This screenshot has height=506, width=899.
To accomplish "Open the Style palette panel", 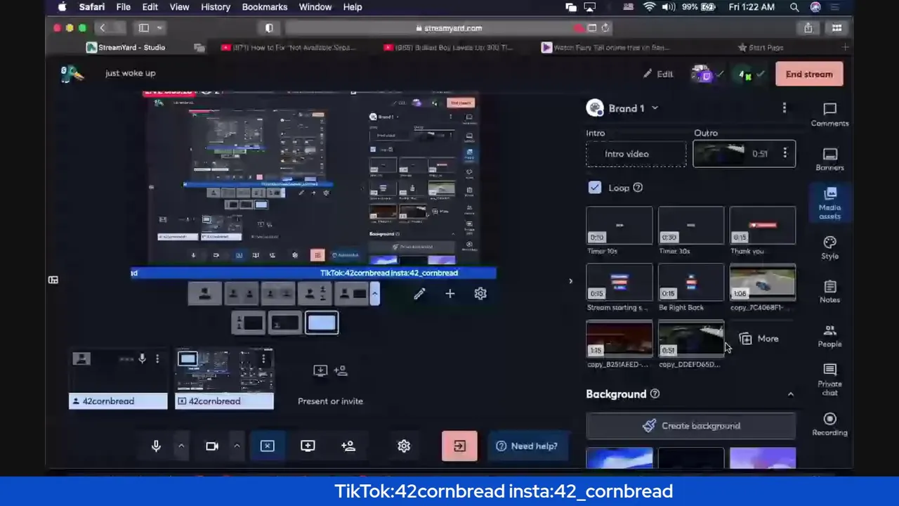I will (829, 247).
